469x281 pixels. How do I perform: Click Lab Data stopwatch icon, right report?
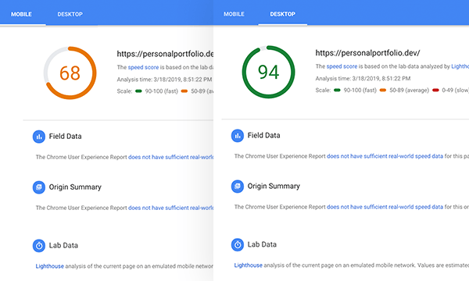pos(238,245)
